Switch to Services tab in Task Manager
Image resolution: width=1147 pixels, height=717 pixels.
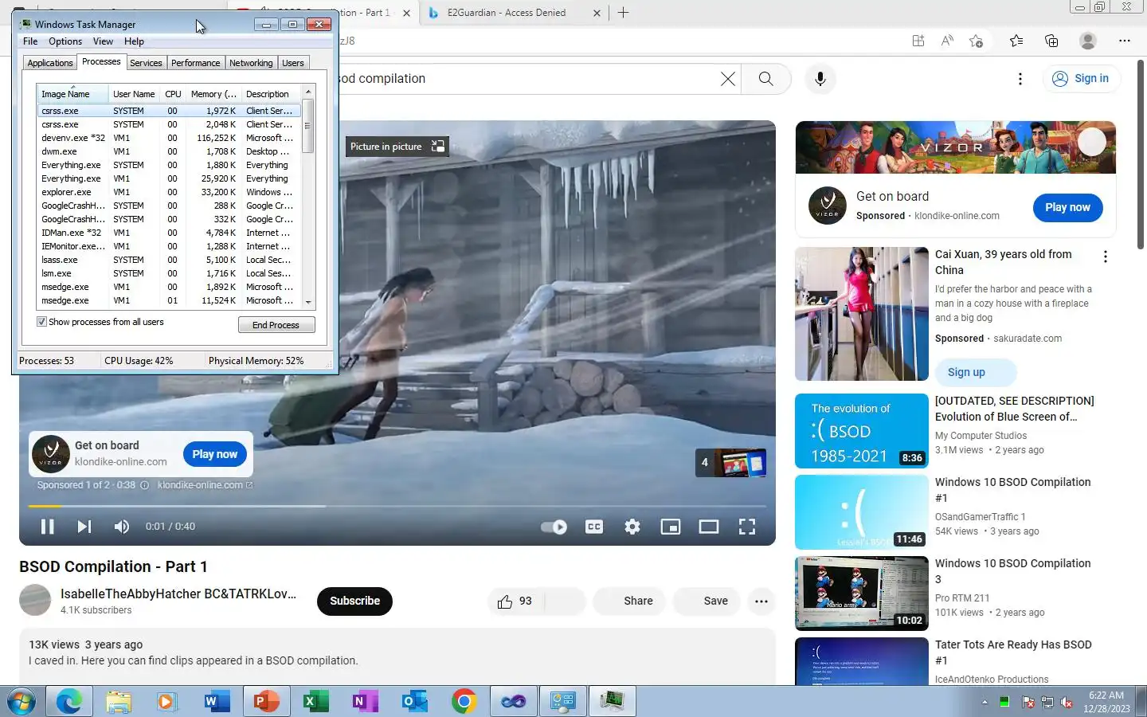146,63
